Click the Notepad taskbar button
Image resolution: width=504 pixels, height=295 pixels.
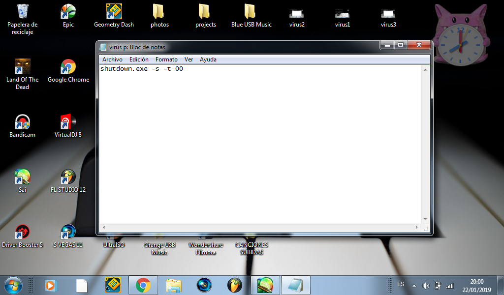click(x=296, y=285)
